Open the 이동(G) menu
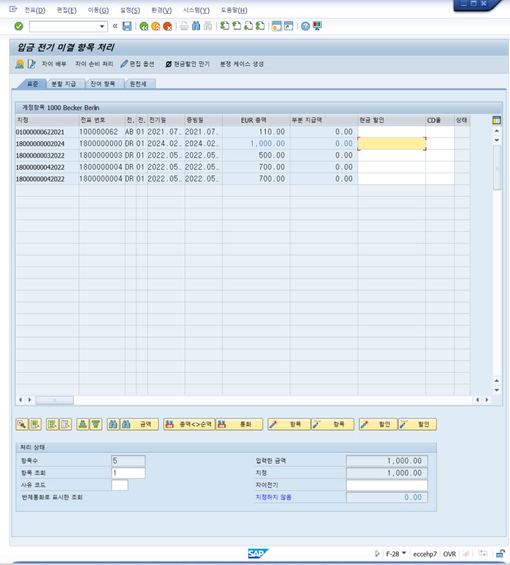This screenshot has height=565, width=510. [98, 10]
